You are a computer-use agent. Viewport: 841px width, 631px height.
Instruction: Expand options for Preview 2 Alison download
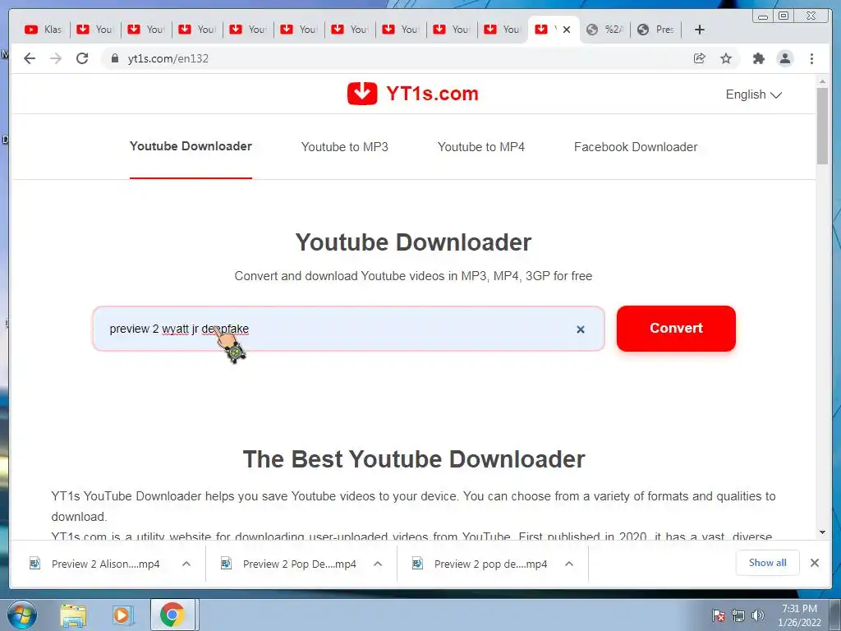[x=186, y=564]
